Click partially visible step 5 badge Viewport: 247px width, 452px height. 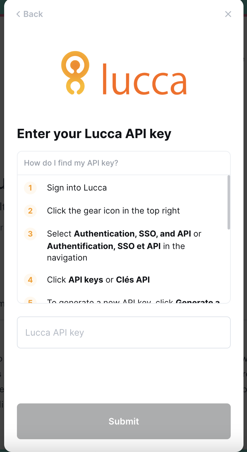click(x=30, y=300)
